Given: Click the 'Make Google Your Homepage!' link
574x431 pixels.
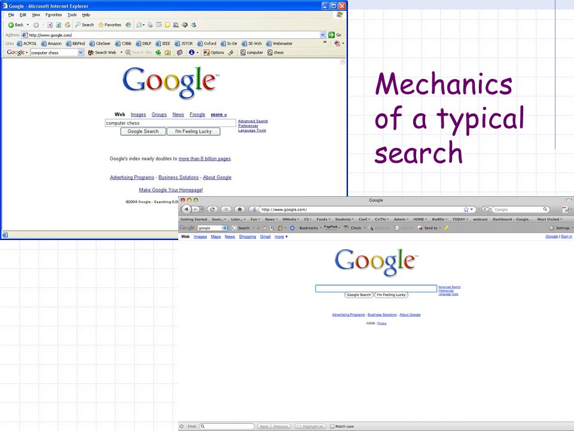Looking at the screenshot, I should 171,190.
